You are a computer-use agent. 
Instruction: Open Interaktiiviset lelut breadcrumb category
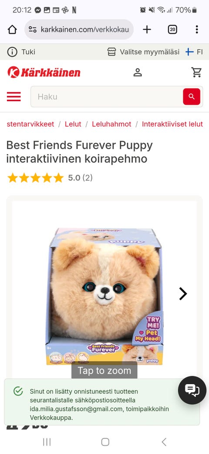click(x=172, y=124)
